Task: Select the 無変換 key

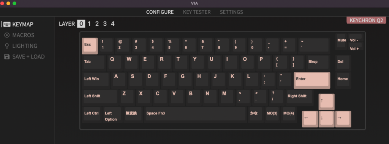Action: click(x=133, y=114)
